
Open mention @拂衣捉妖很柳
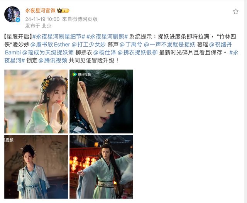coord(137,52)
